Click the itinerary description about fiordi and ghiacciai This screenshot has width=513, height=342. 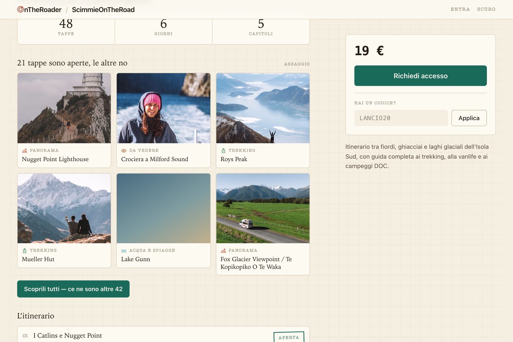click(x=417, y=156)
